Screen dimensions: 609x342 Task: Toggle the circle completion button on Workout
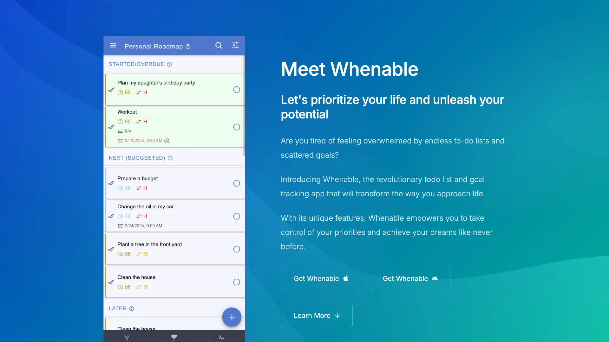[236, 127]
